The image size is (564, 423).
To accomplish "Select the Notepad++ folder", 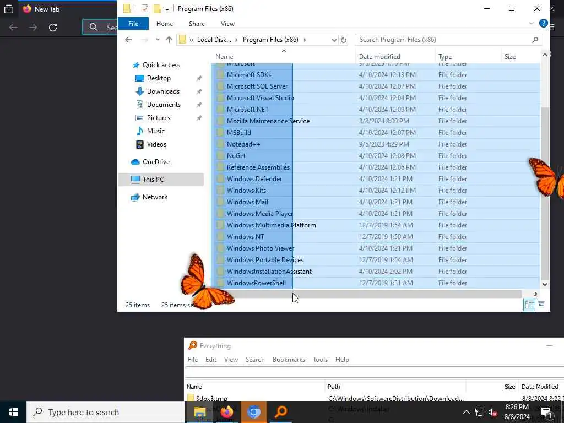I will pyautogui.click(x=376, y=144).
